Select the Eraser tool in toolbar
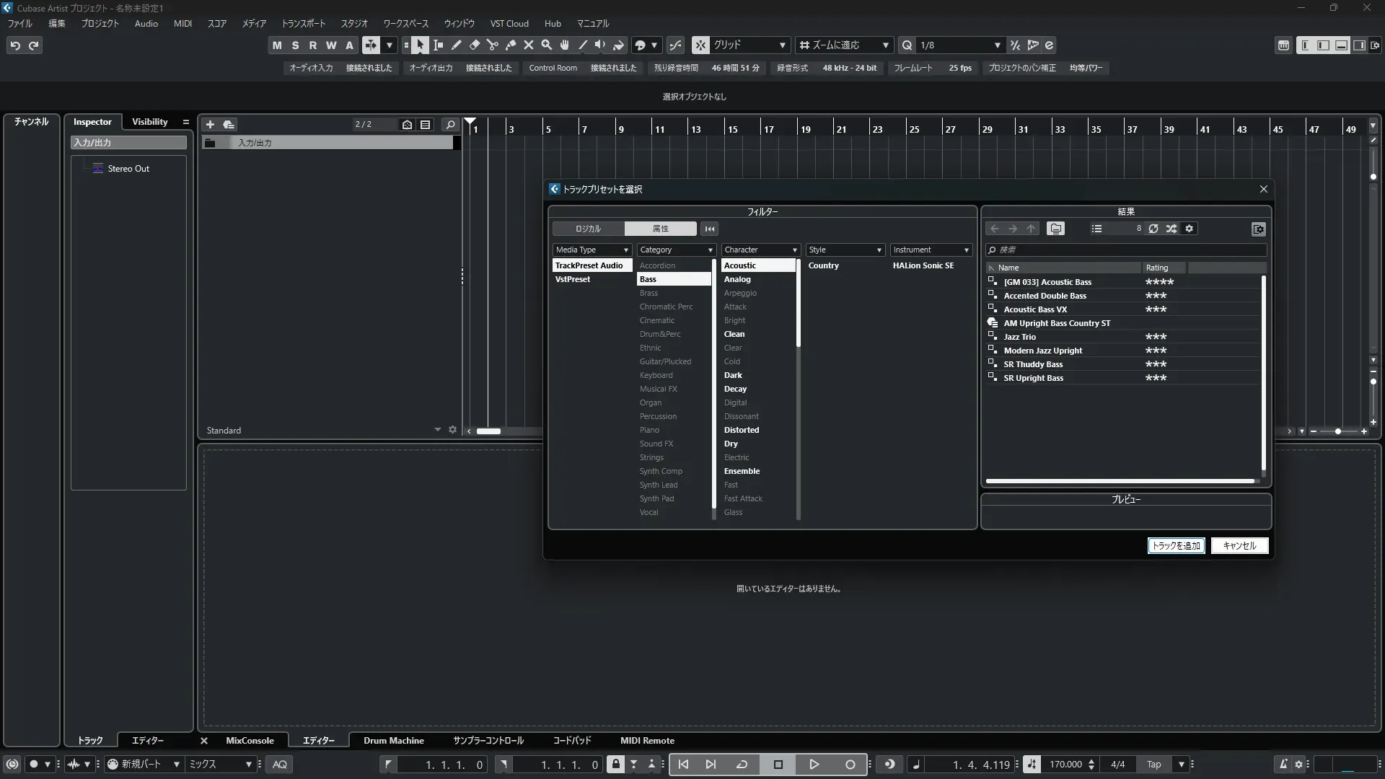This screenshot has height=779, width=1385. pos(475,45)
